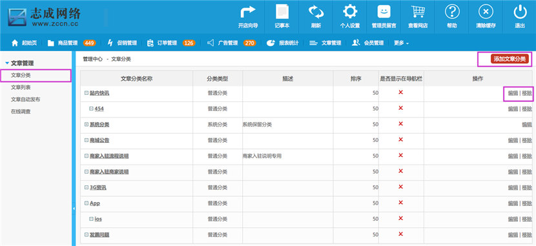Click the 文章分类名称 column header
The width and height of the screenshot is (536, 246).
point(136,79)
